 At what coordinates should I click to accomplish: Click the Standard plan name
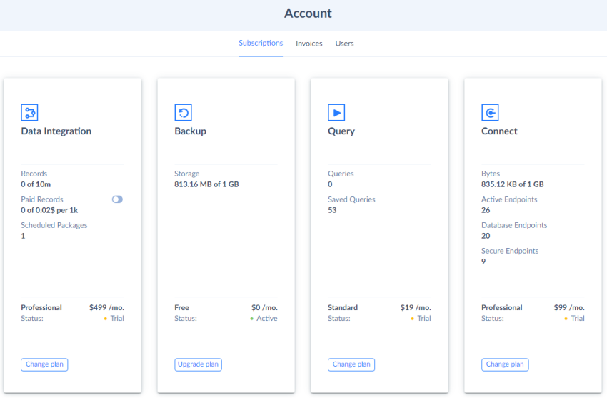pyautogui.click(x=343, y=307)
